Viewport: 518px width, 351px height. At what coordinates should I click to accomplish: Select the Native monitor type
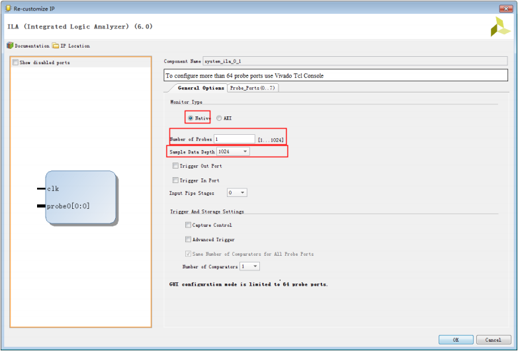(x=191, y=118)
